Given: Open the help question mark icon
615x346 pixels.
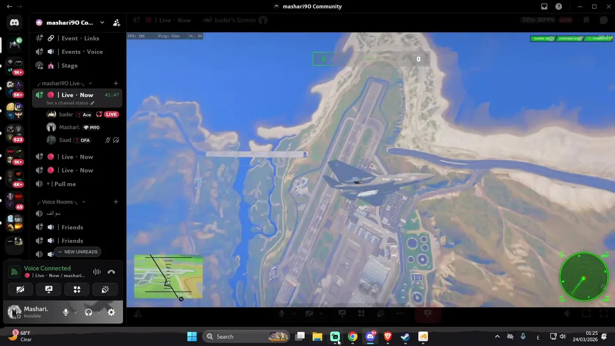Looking at the screenshot, I should pyautogui.click(x=559, y=6).
